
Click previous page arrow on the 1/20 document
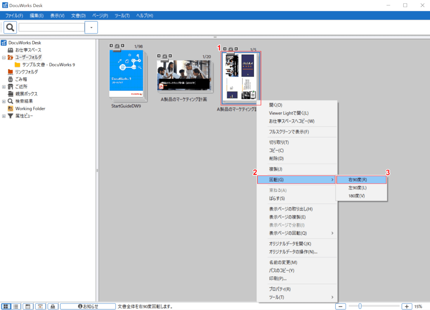(x=159, y=56)
